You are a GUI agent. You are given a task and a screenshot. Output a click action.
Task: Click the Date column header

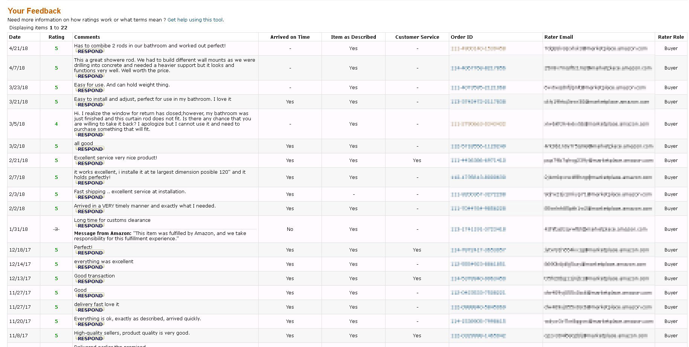pos(15,37)
